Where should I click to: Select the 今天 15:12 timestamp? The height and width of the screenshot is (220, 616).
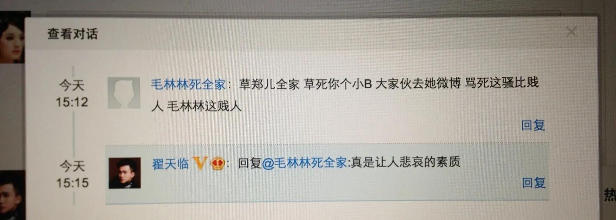pos(72,94)
